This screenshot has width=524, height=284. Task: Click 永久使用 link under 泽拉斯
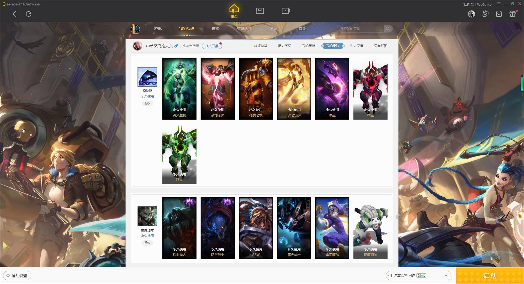pos(147,96)
